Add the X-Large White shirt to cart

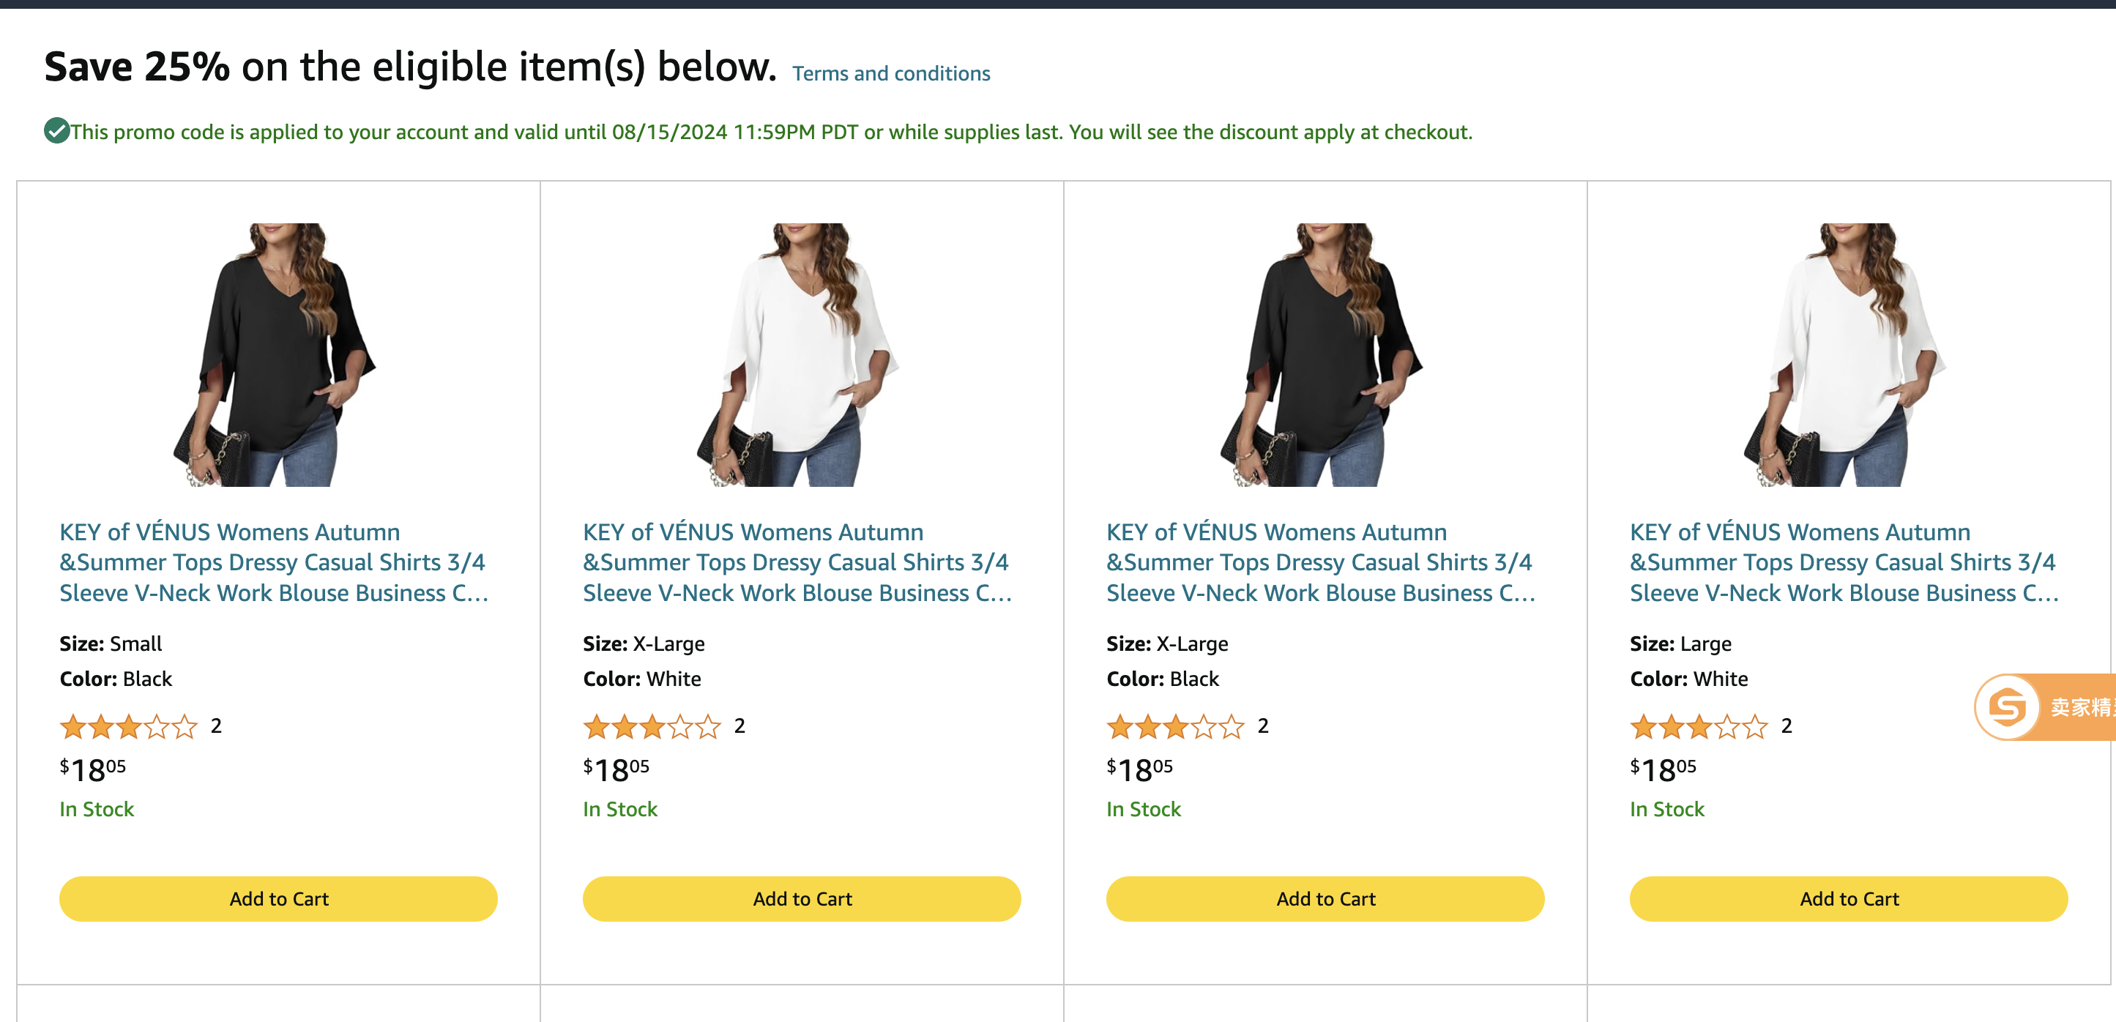tap(802, 899)
